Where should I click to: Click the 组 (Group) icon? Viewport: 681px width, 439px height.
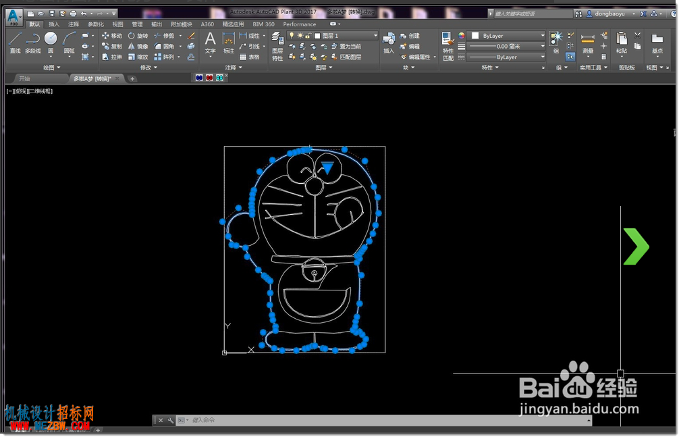click(556, 43)
